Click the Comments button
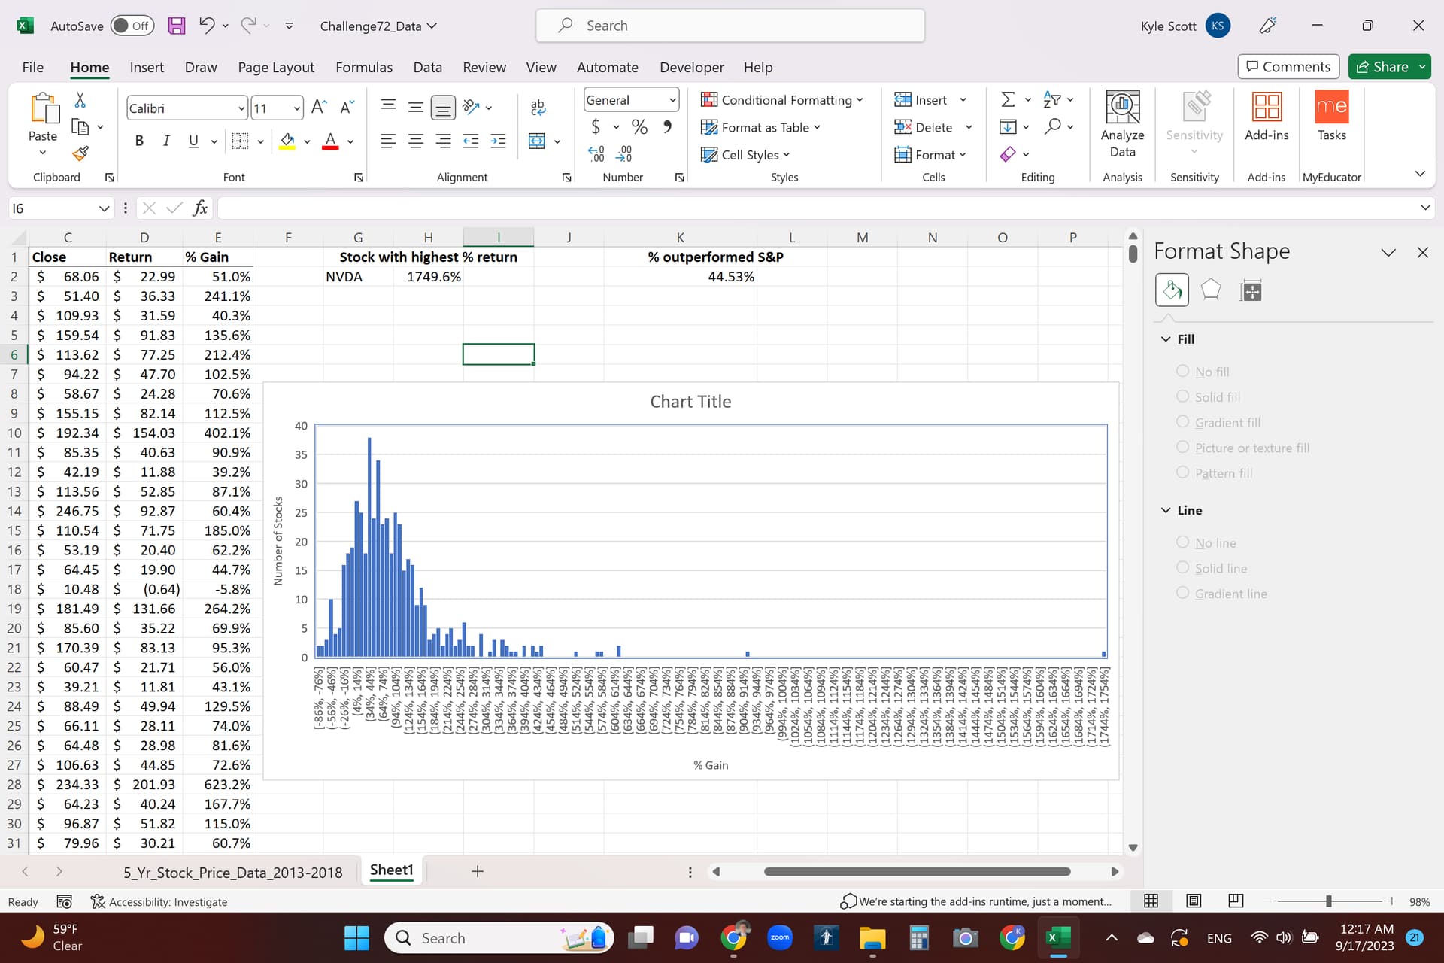Viewport: 1444px width, 963px height. [1288, 67]
